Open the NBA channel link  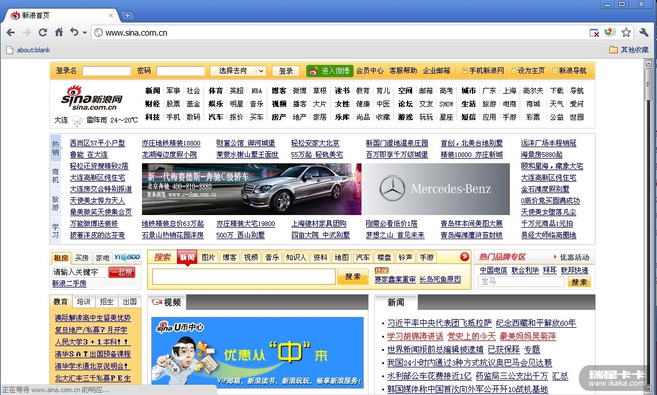click(x=256, y=91)
